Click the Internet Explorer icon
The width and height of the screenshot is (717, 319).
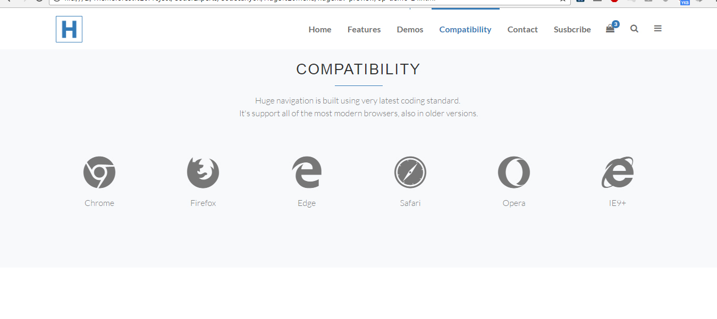point(618,173)
